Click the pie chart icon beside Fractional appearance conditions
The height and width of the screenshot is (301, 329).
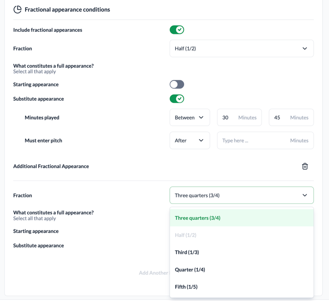click(x=18, y=9)
